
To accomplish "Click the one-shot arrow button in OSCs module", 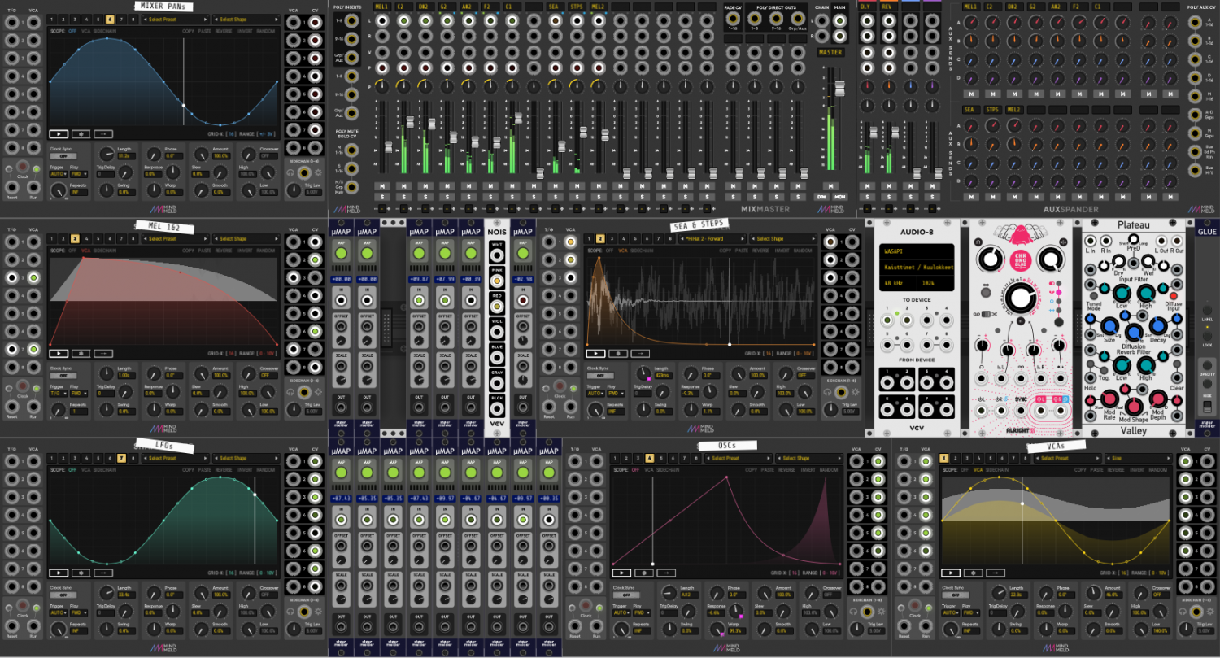I will [x=666, y=573].
